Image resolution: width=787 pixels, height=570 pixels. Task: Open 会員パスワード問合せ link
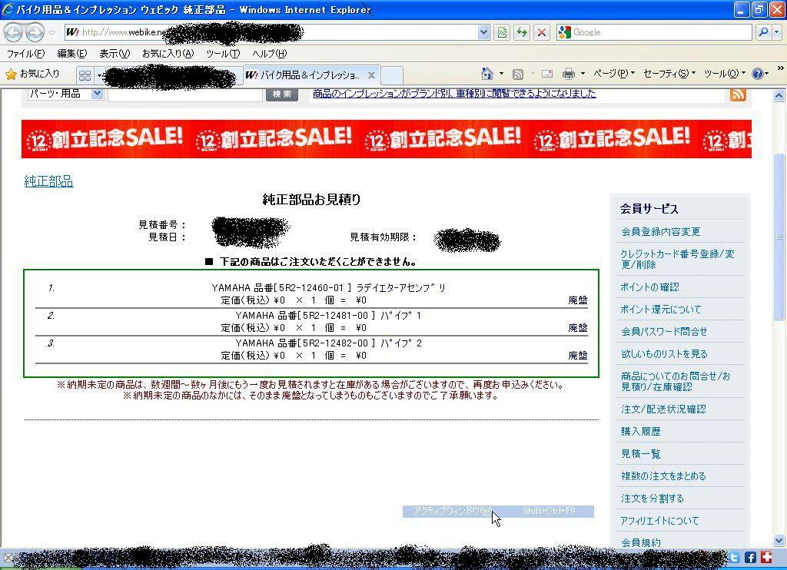click(x=664, y=332)
